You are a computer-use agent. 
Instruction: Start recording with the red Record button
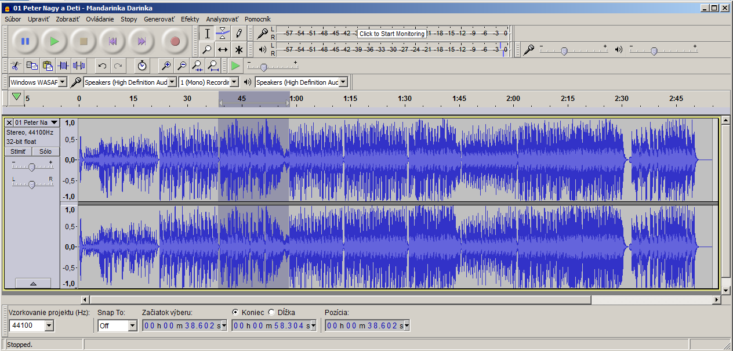tap(175, 41)
